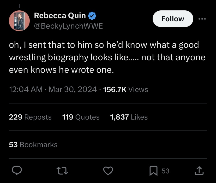The image size is (216, 183).
Task: Follow Rebecca Quin
Action: (172, 19)
